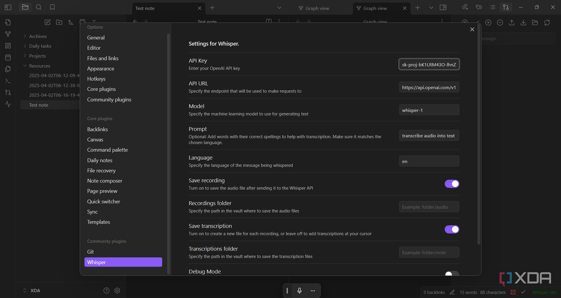Click the API Key input field
561x298 pixels.
click(x=429, y=64)
